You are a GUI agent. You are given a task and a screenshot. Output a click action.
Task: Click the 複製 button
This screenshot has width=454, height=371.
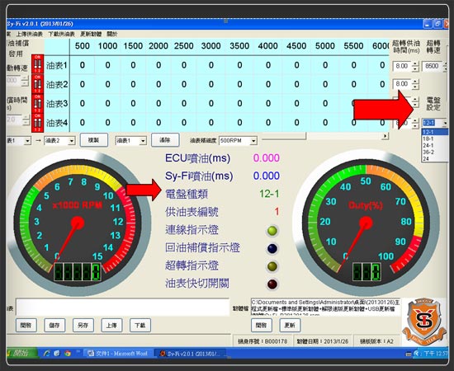[94, 140]
